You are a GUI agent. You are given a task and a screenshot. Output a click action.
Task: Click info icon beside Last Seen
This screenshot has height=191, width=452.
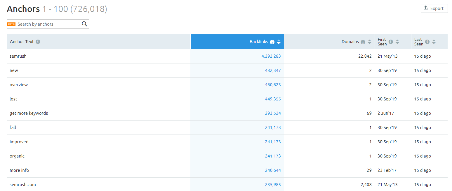(x=427, y=42)
